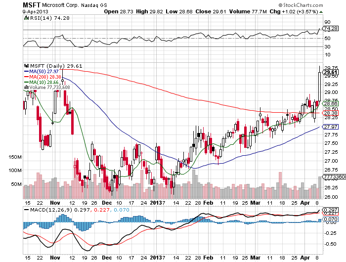Click the 0.227 red signal value in MACD legend
The height and width of the screenshot is (262, 346).
101,210
